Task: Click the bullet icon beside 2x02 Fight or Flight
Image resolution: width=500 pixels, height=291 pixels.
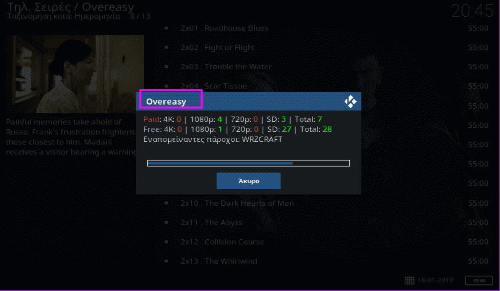Action: point(167,47)
